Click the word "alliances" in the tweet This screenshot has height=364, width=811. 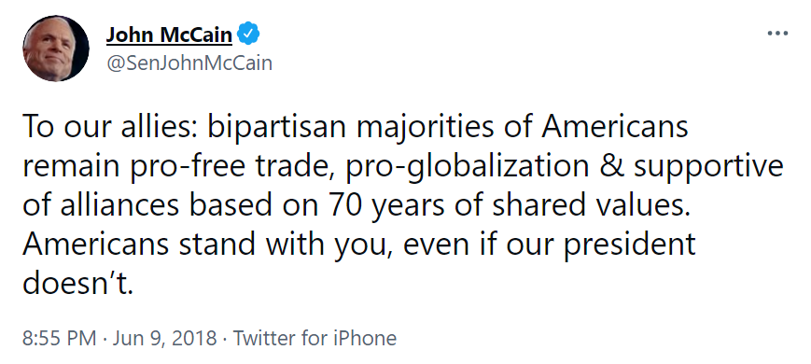[x=119, y=205]
